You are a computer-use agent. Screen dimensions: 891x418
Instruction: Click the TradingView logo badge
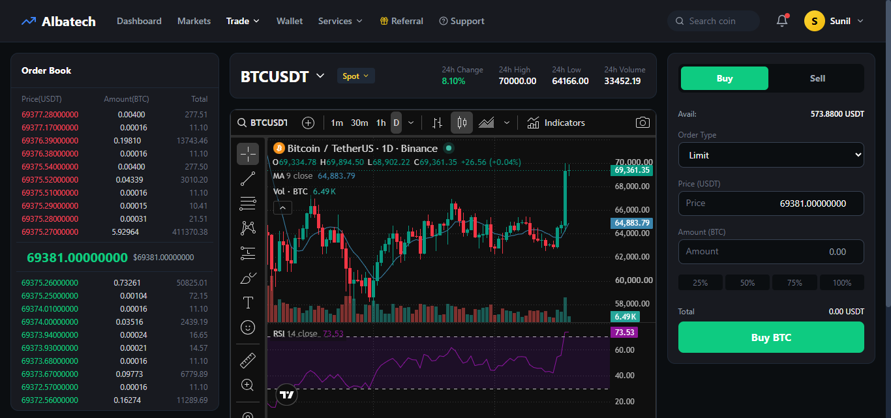[x=286, y=395]
